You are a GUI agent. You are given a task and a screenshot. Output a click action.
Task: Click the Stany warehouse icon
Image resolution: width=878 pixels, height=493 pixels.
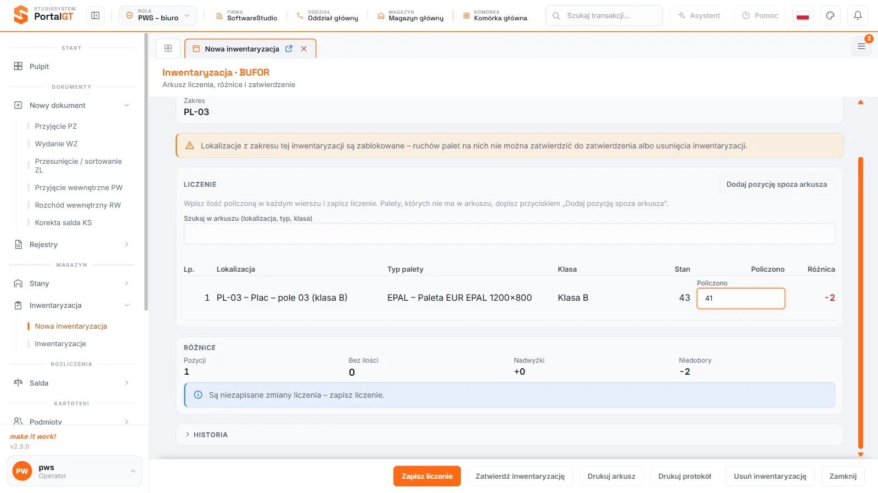tap(18, 283)
